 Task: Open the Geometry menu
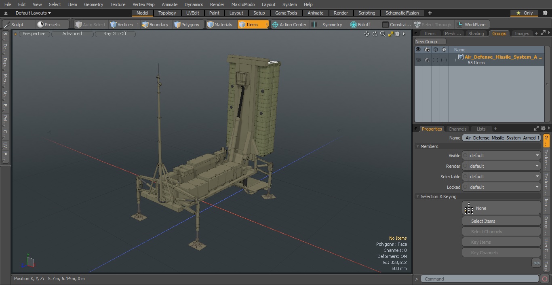click(93, 4)
